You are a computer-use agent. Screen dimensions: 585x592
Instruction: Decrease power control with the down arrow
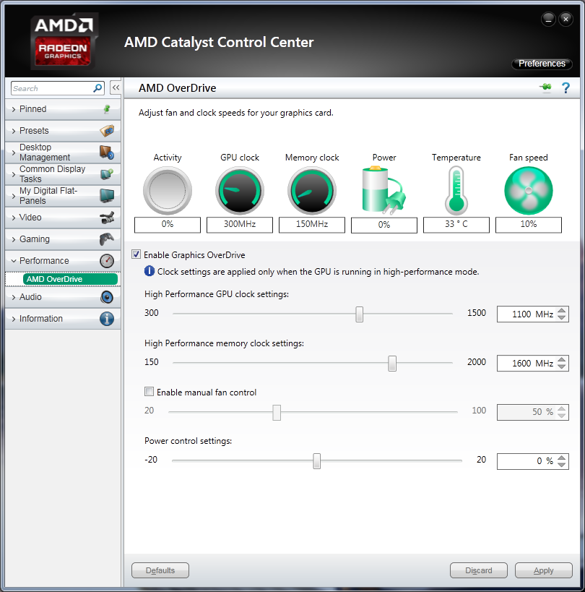tap(562, 464)
